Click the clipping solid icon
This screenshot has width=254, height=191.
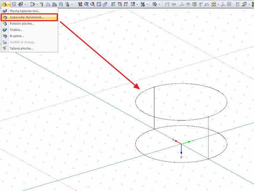pyautogui.click(x=154, y=4)
